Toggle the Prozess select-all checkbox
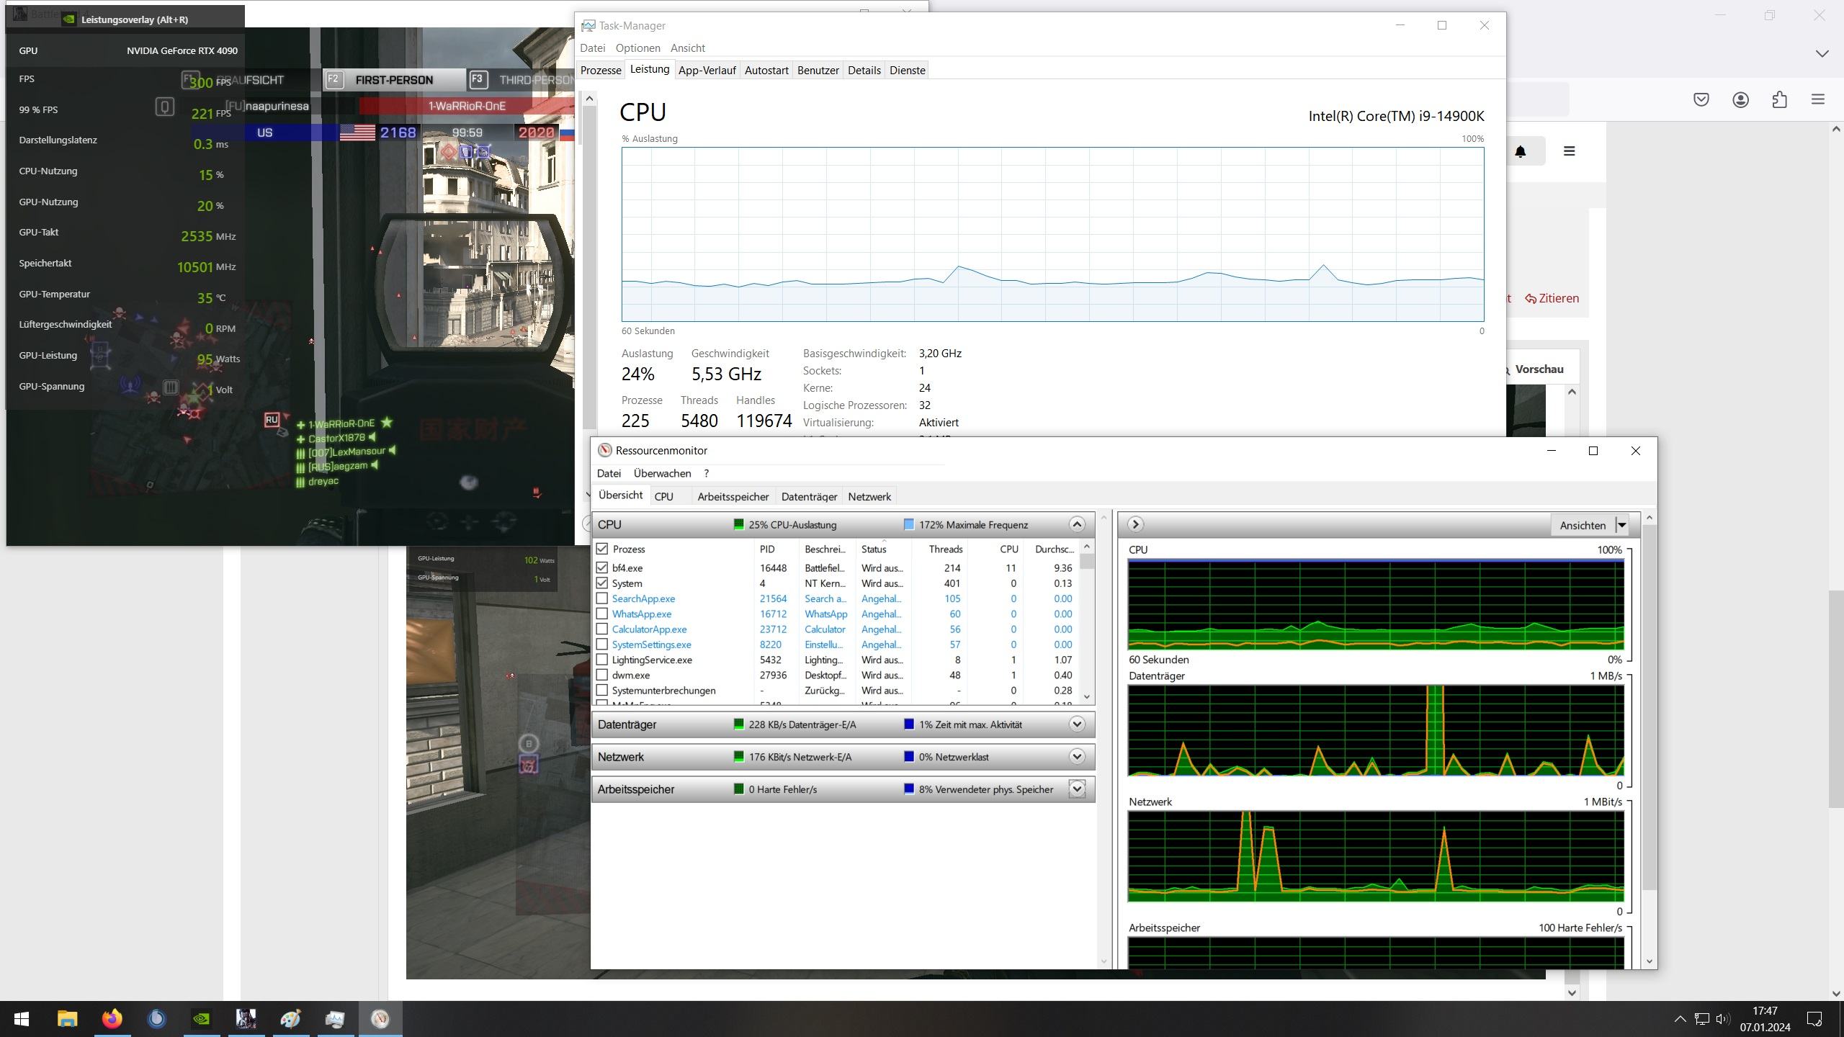Viewport: 1844px width, 1037px height. click(602, 549)
